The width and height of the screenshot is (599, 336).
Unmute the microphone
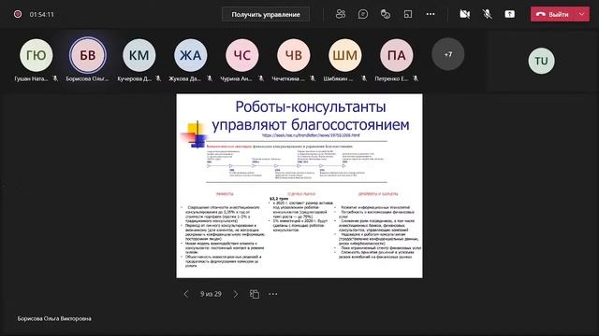487,14
